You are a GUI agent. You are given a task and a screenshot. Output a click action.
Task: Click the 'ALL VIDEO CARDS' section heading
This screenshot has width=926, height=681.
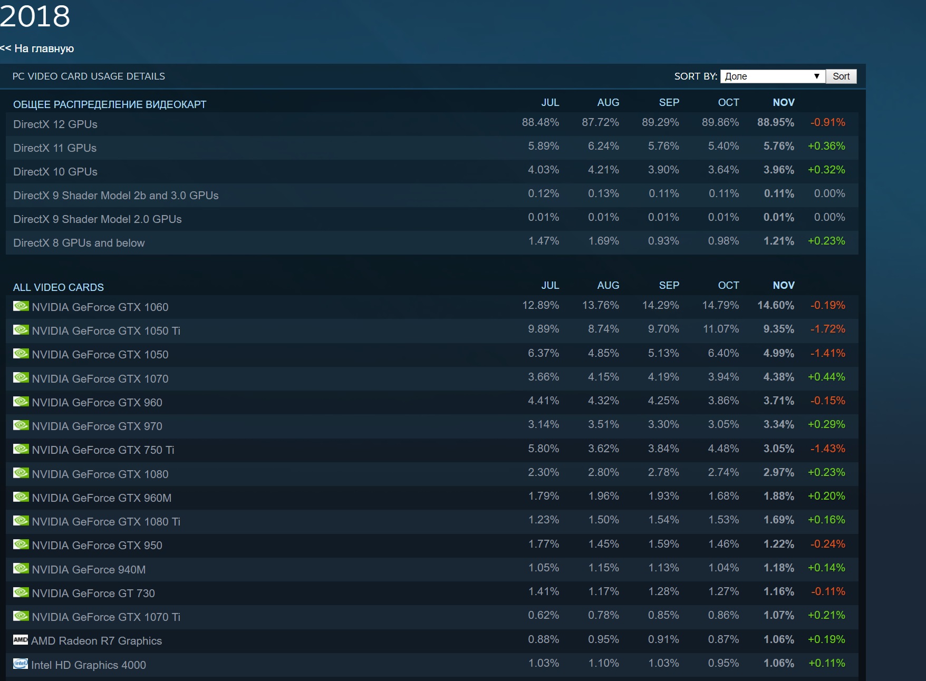click(x=59, y=287)
